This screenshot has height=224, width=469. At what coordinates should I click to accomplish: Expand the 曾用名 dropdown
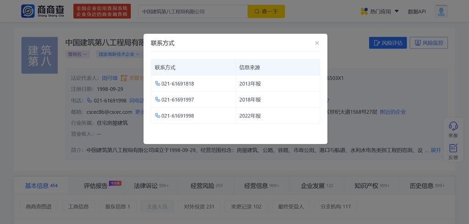[x=77, y=55]
